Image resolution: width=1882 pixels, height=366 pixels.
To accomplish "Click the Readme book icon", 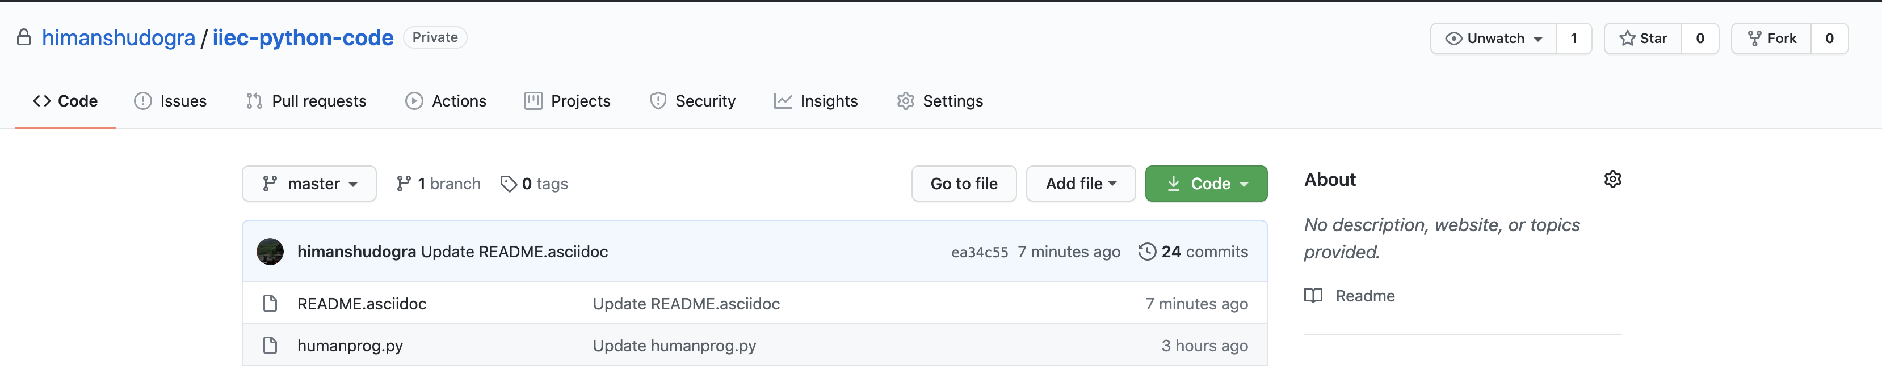I will pos(1313,295).
